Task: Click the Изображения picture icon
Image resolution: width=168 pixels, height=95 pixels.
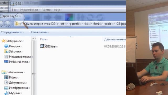Action: pos(6,88)
